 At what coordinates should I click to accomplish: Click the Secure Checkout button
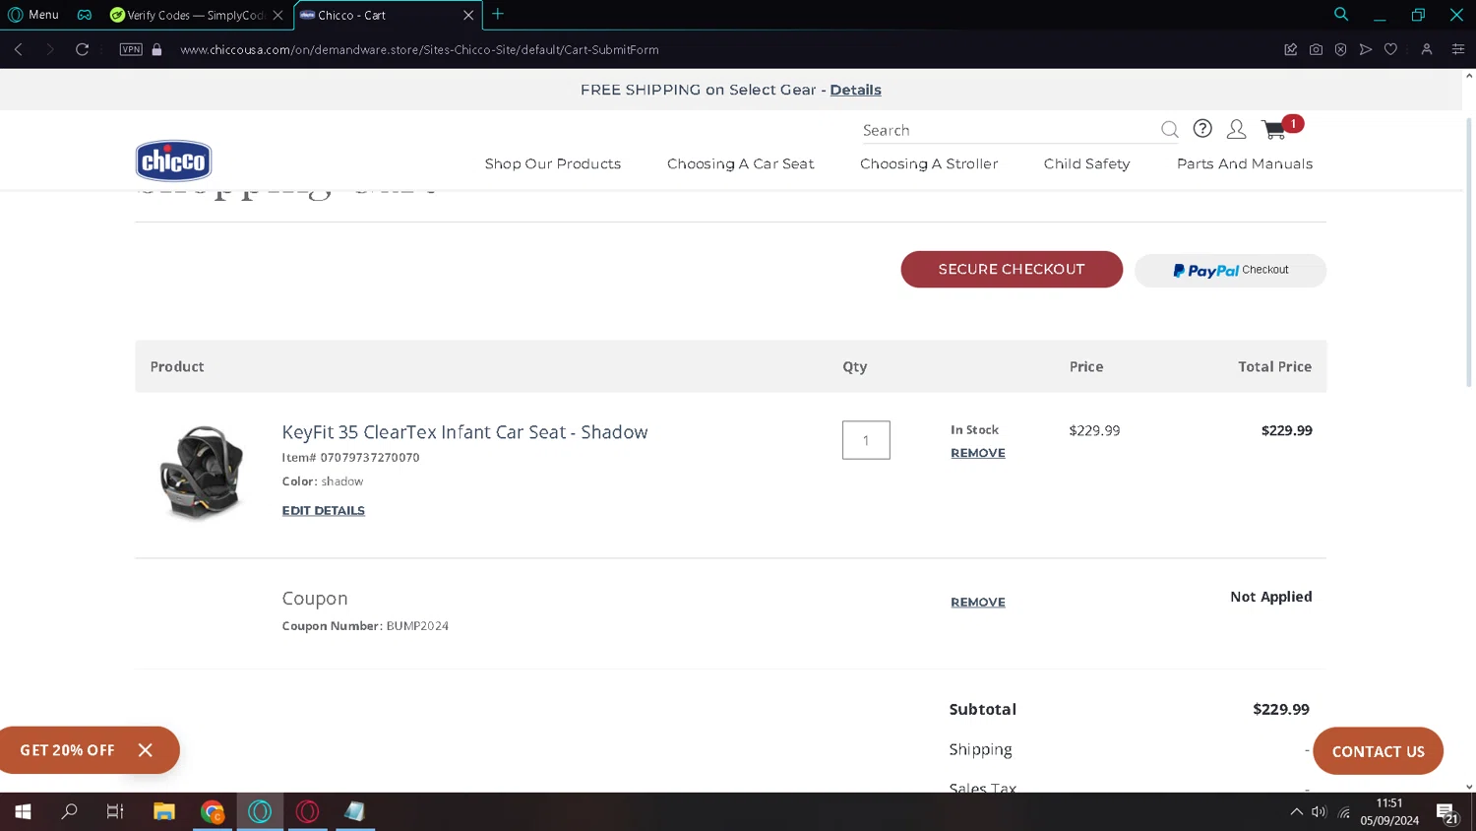click(x=1012, y=269)
